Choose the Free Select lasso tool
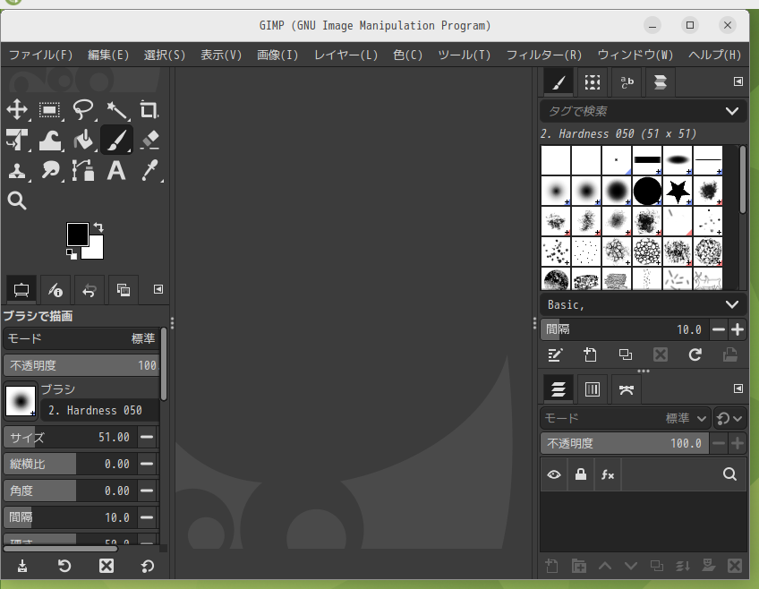Screen dimensions: 759x589 pyautogui.click(x=83, y=110)
